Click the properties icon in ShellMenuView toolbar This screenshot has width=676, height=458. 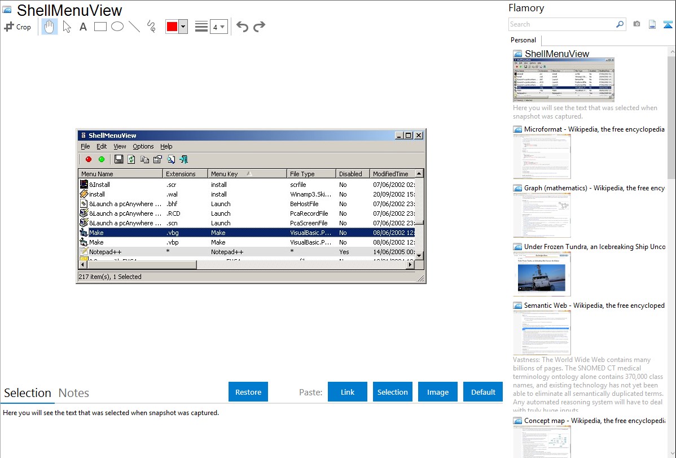tap(157, 159)
